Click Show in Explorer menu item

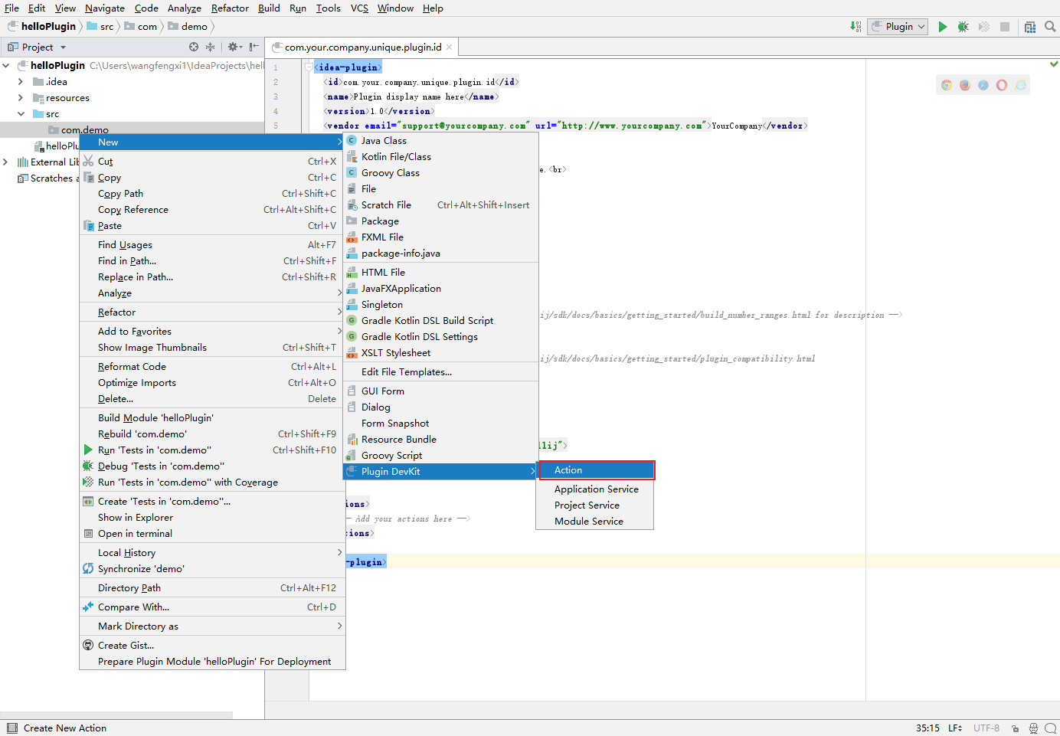tap(212, 517)
